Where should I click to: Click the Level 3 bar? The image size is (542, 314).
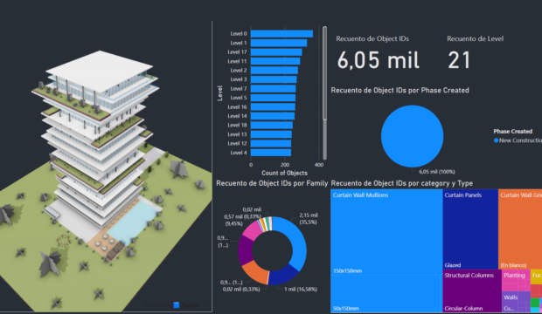coord(274,79)
